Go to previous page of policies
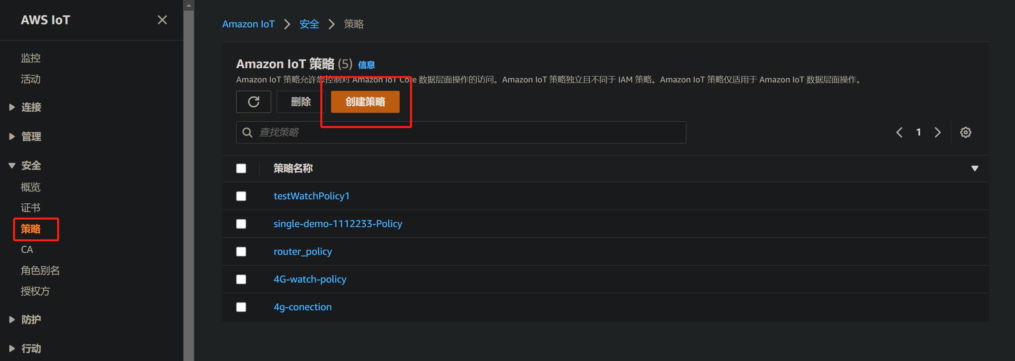The height and width of the screenshot is (361, 1015). coord(899,132)
